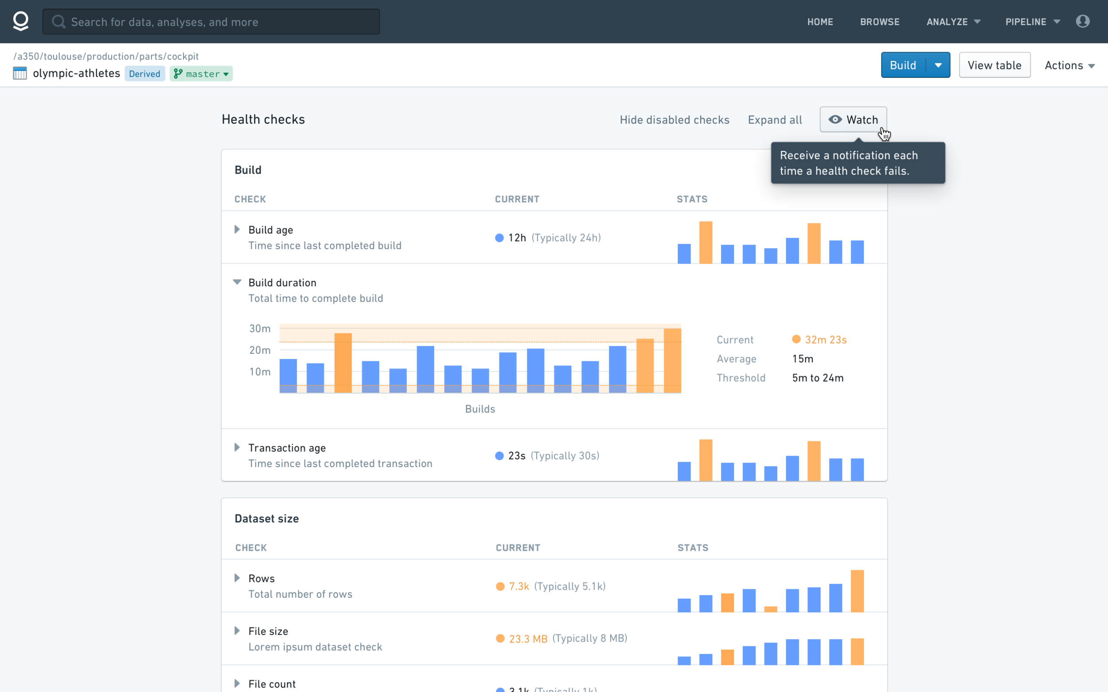
Task: Open the master branch dropdown
Action: click(201, 73)
